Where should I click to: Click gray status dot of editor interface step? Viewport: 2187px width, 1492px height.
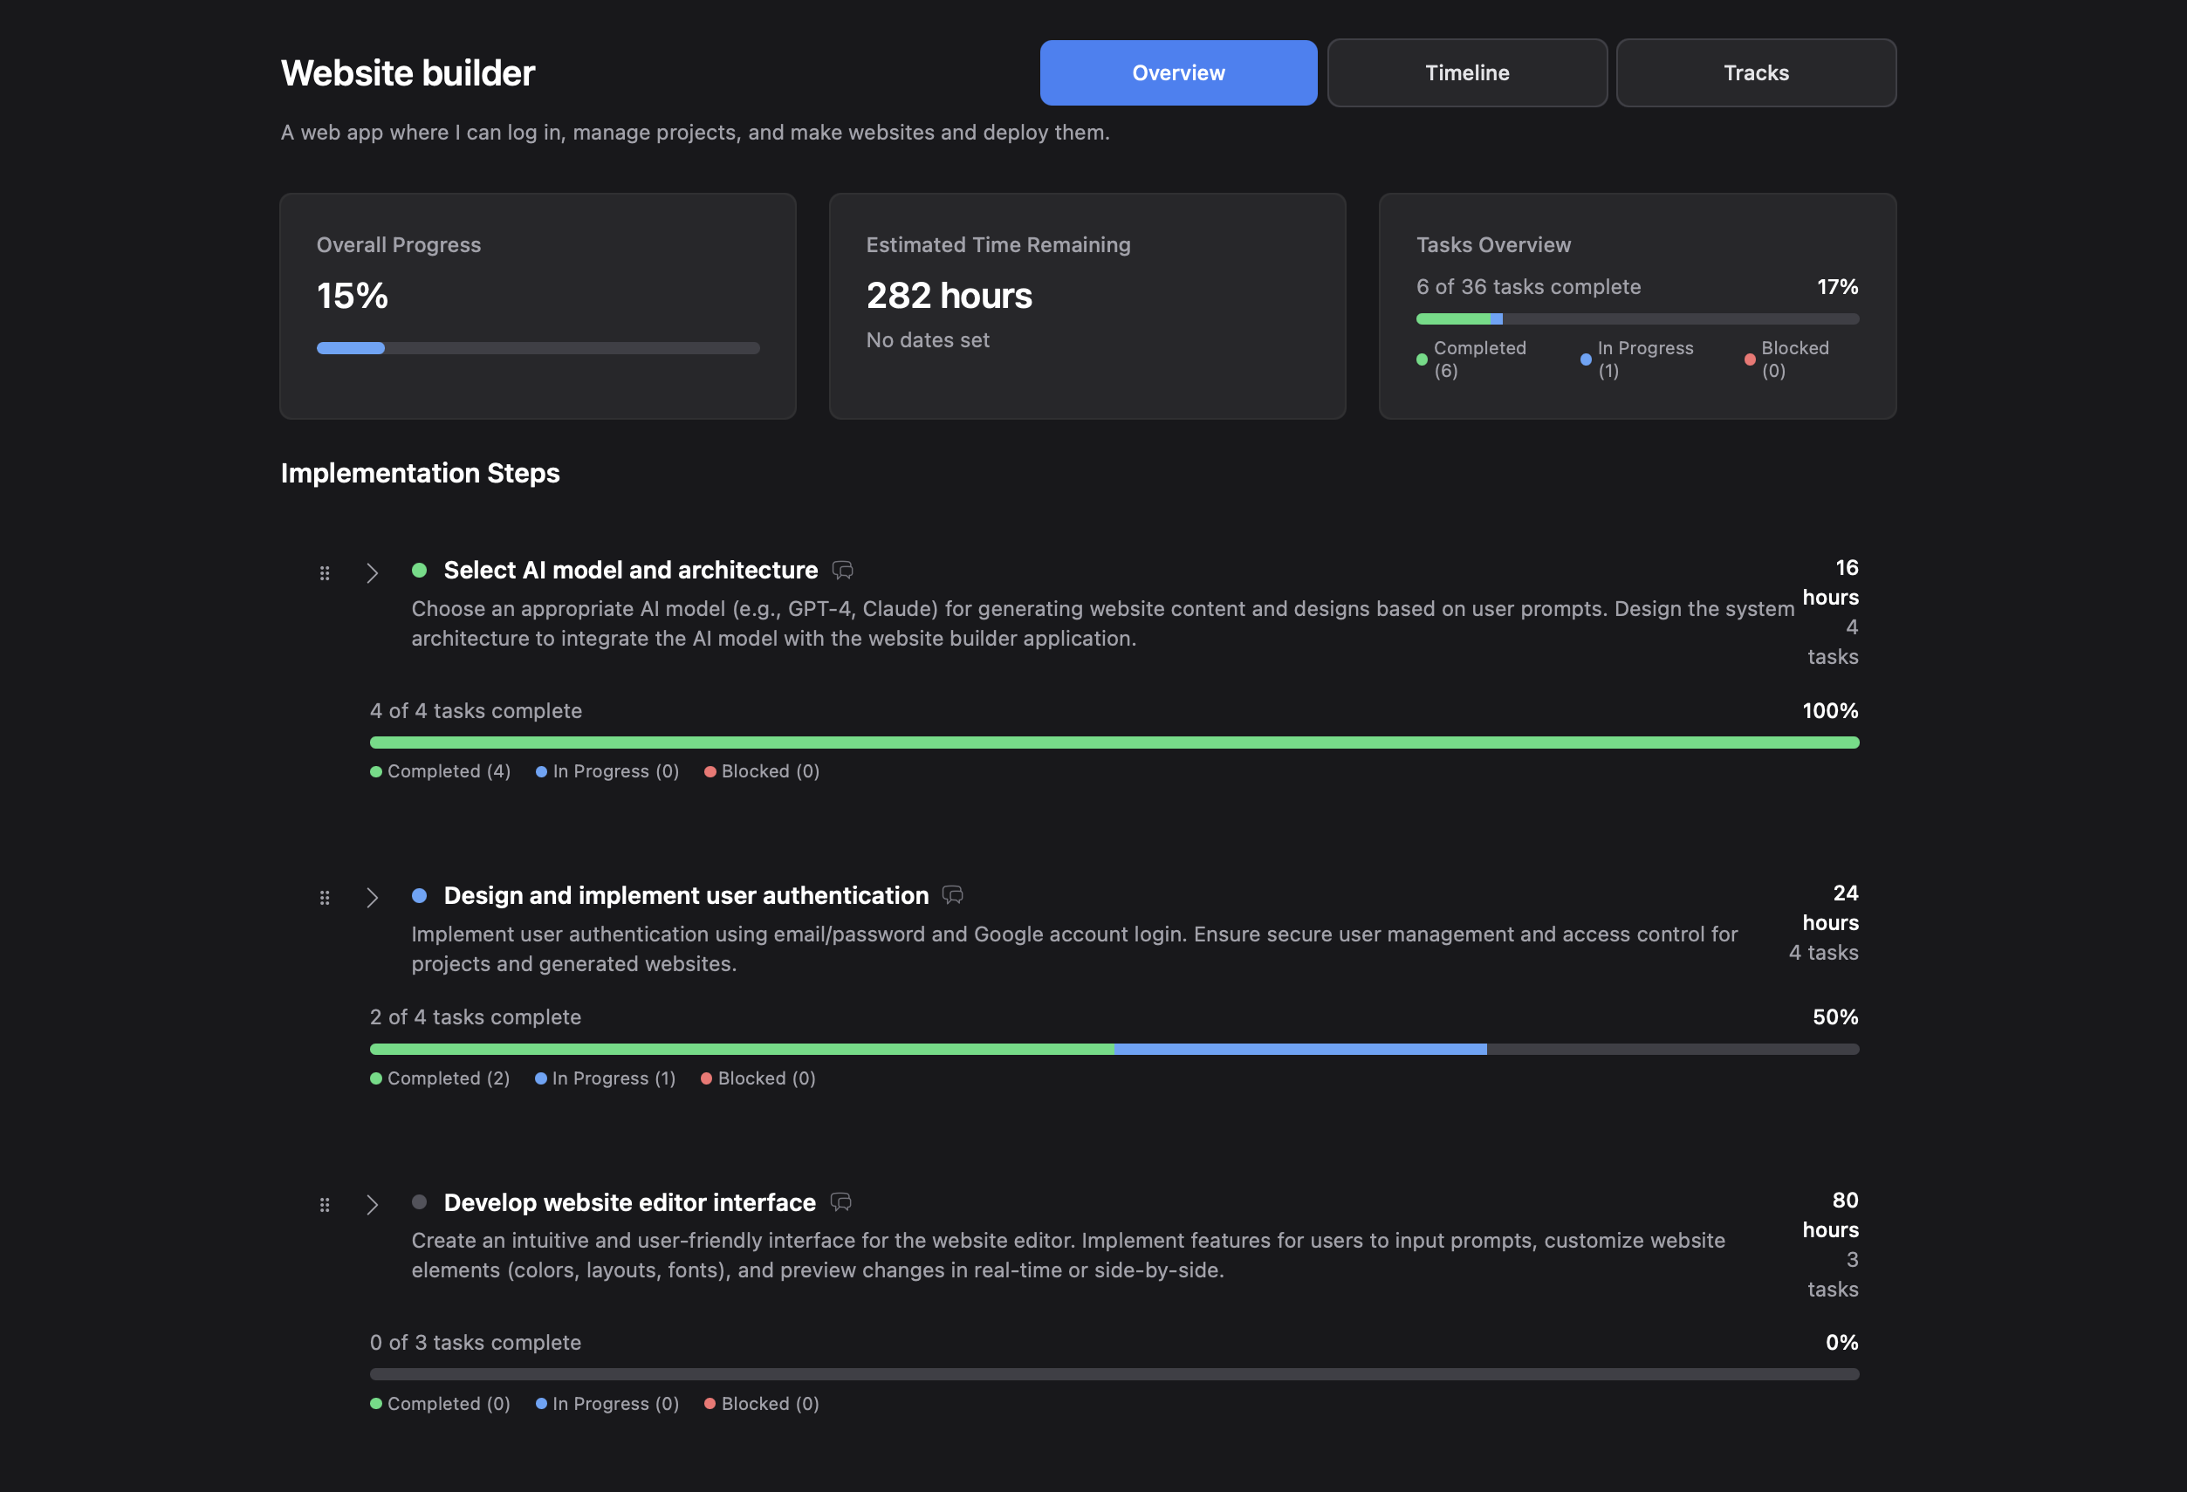[x=420, y=1202]
